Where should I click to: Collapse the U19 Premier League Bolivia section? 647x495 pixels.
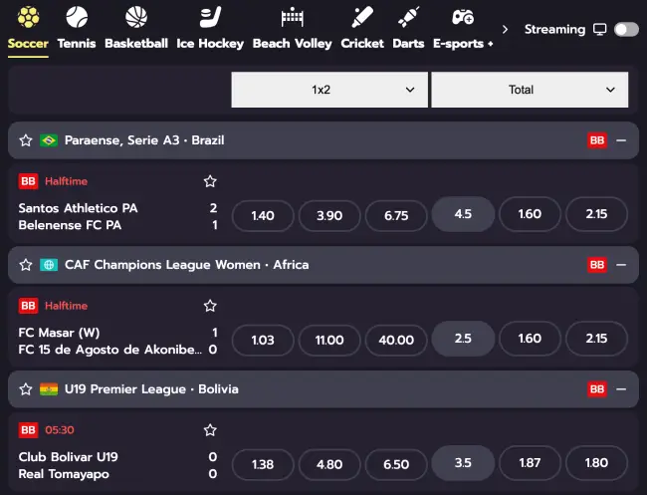[621, 389]
